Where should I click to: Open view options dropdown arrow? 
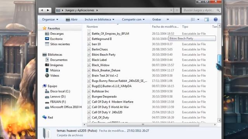(198, 20)
